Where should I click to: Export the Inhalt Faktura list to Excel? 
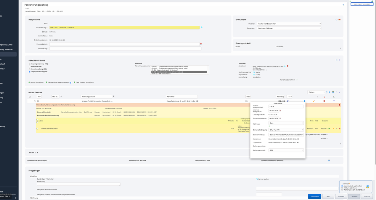(333, 92)
